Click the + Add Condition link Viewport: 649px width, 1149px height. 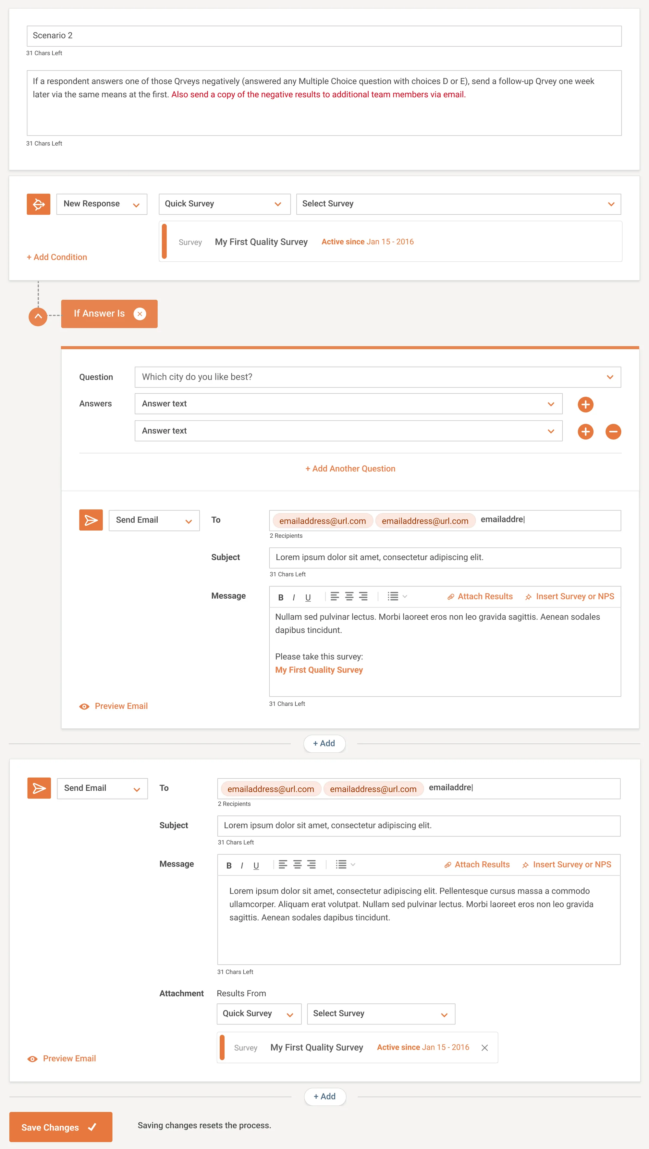[57, 257]
